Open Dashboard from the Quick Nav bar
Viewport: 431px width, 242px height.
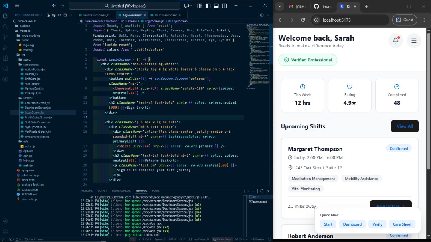click(352, 224)
